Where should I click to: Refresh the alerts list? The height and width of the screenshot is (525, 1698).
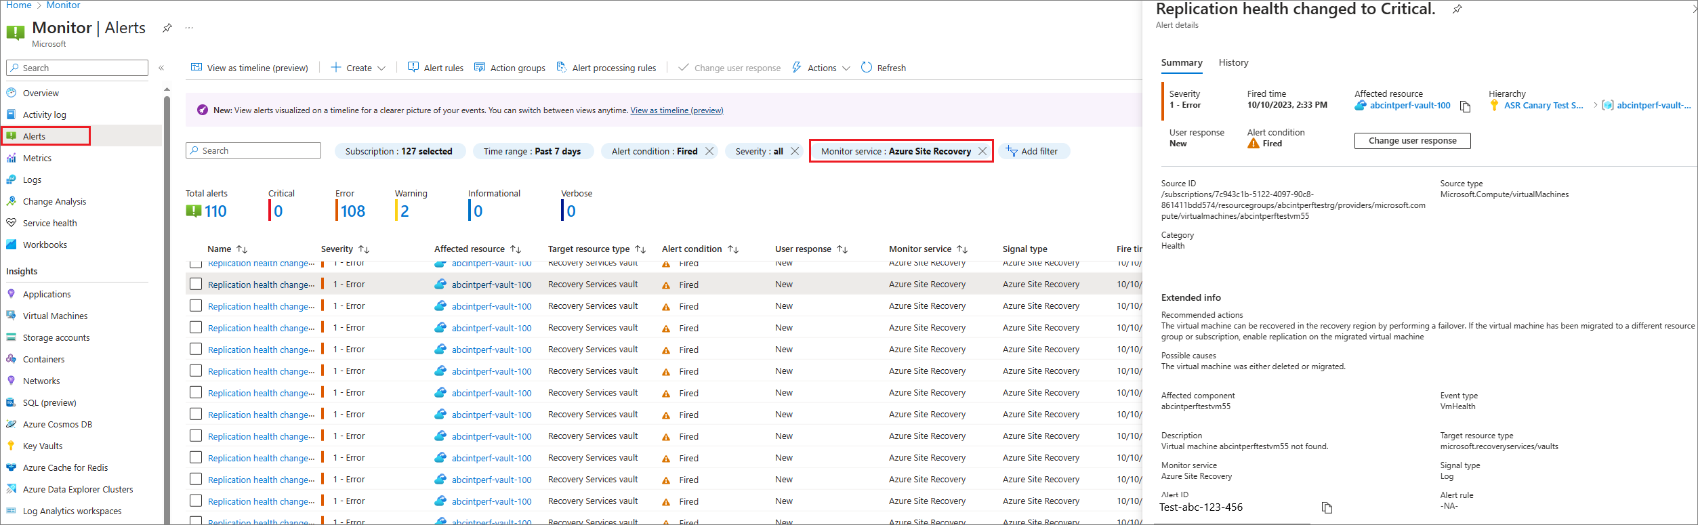(884, 68)
